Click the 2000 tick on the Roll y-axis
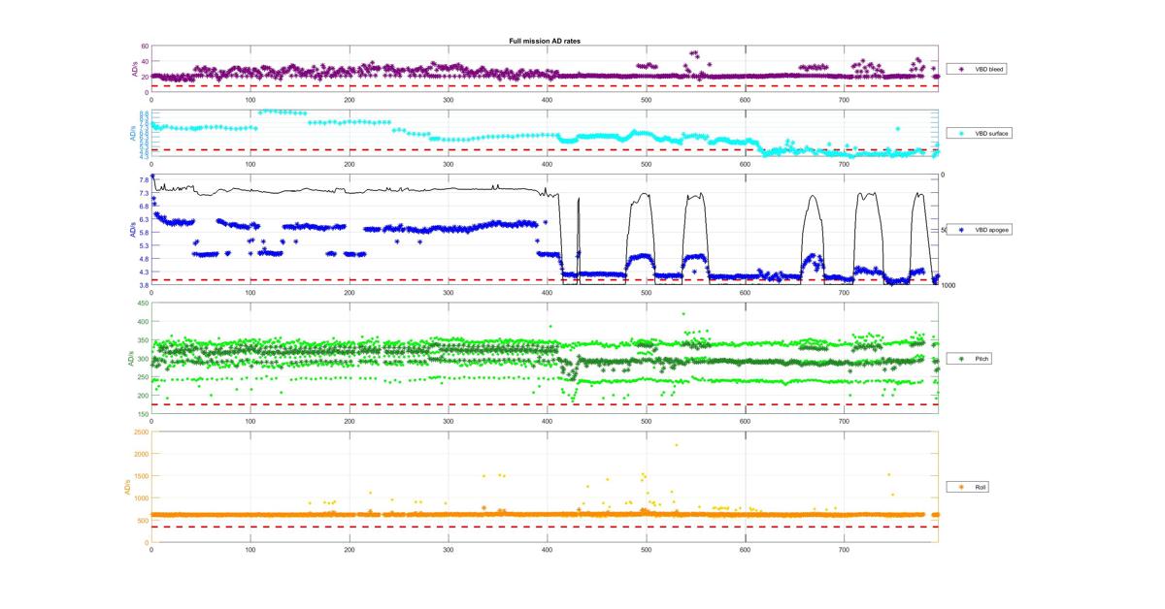The image size is (1165, 609). coord(141,454)
